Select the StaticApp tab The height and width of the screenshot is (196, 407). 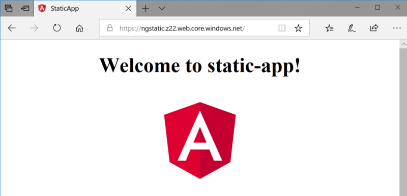[85, 8]
